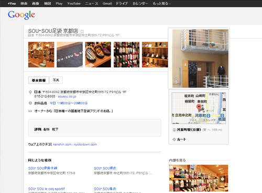Click the owner description text

point(73,111)
